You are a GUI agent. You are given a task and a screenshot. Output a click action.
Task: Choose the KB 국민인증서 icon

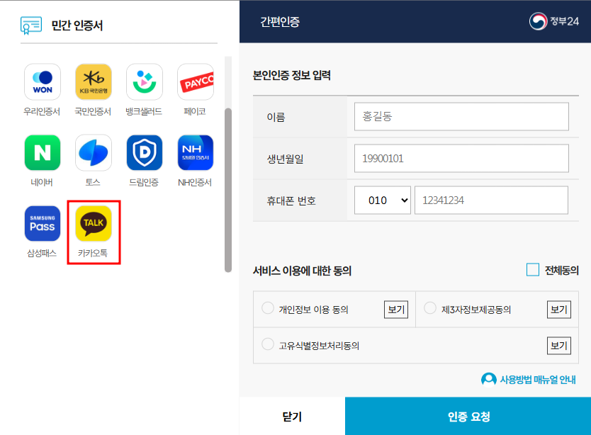pos(94,81)
